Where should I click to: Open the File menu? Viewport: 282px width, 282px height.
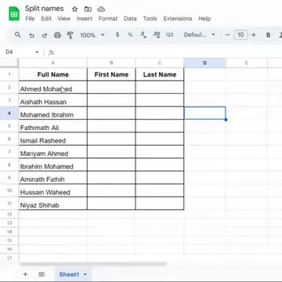30,19
